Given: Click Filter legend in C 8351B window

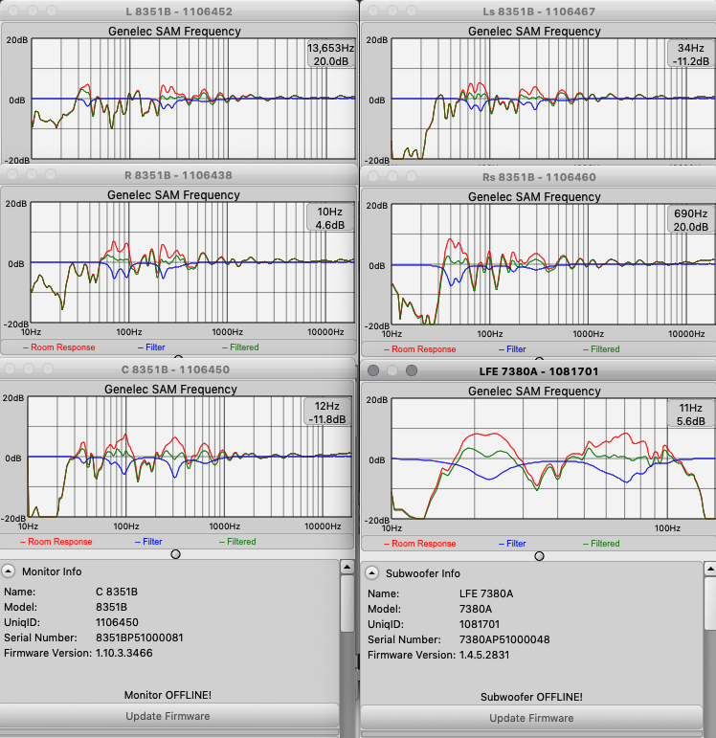Looking at the screenshot, I should 148,542.
